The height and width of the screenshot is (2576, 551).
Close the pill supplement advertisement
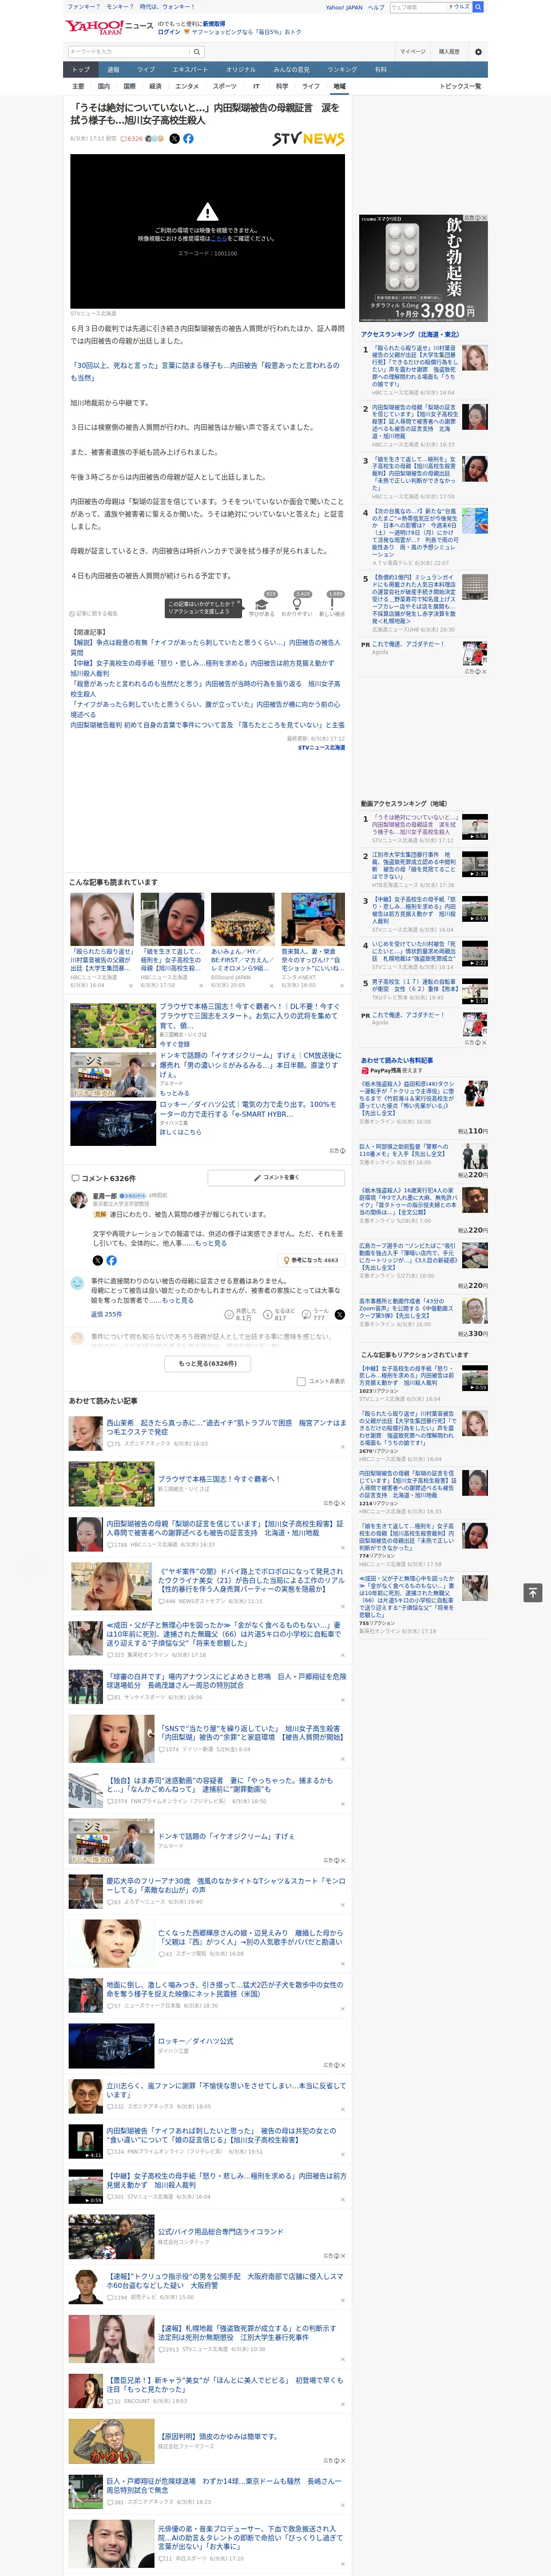(x=484, y=218)
